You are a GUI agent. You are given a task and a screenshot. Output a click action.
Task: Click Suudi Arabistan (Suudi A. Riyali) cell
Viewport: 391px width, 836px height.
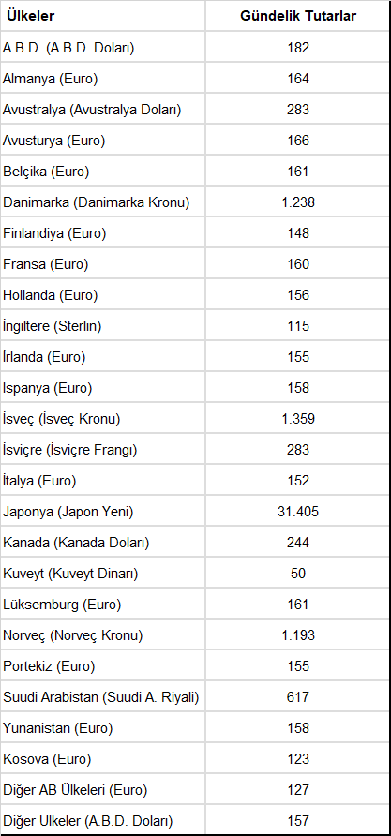101,697
